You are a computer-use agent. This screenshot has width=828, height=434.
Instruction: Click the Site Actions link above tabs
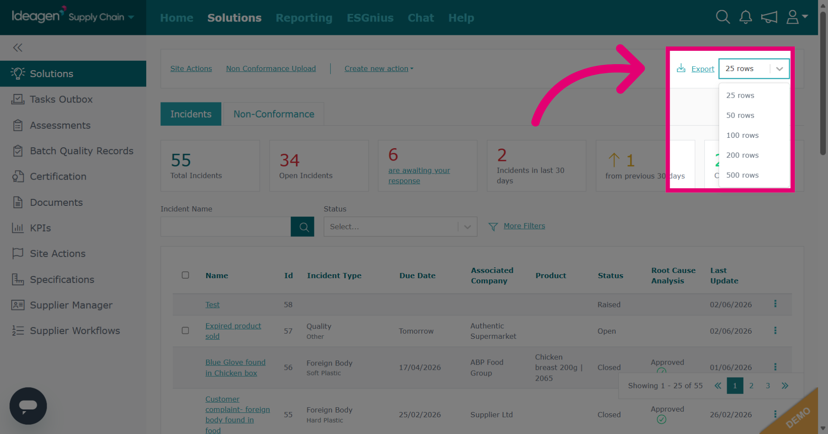click(191, 68)
